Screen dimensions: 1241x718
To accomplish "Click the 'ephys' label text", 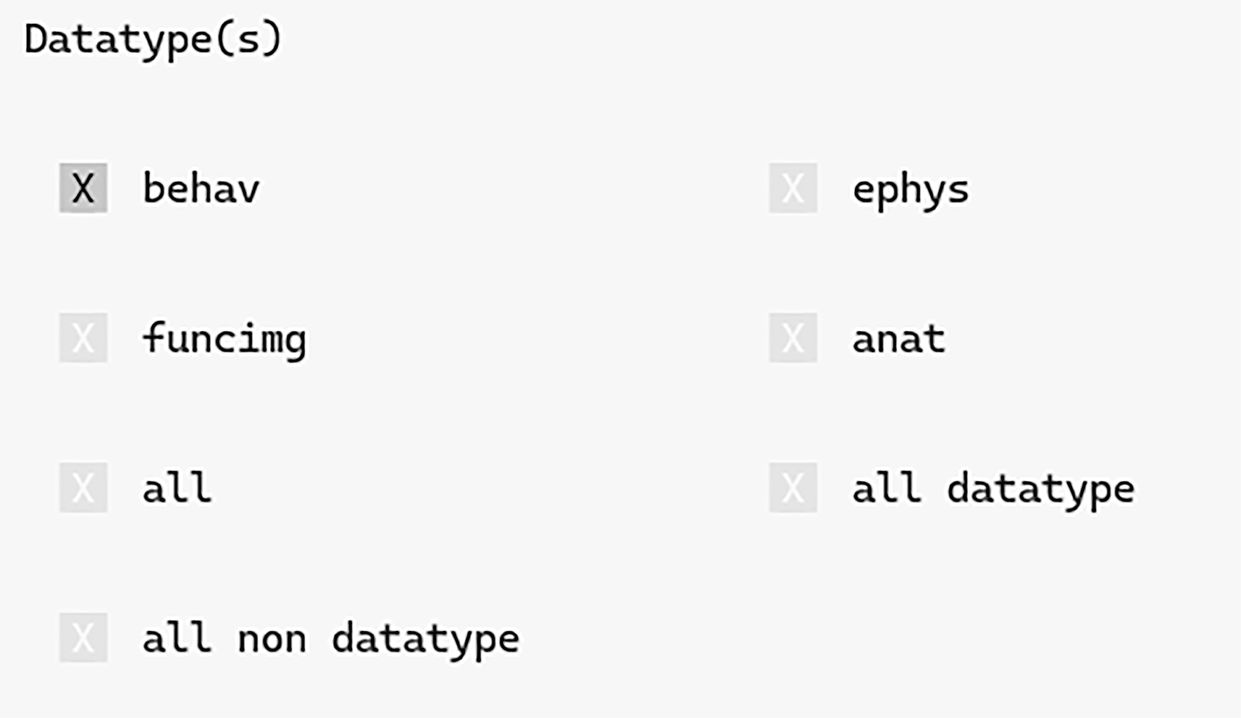I will tap(910, 189).
